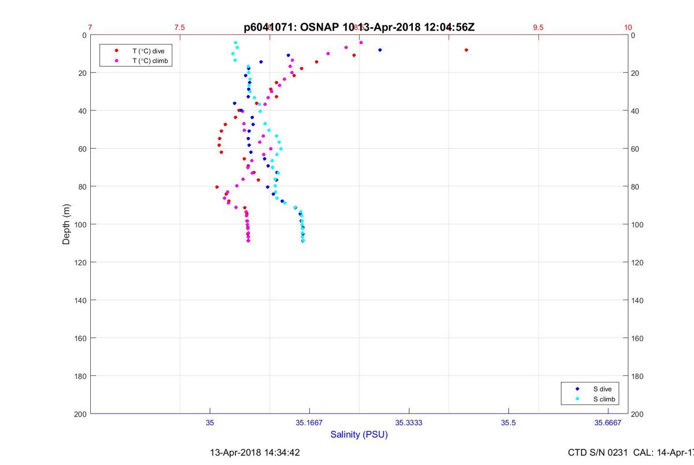Image resolution: width=694 pixels, height=465 pixels.
Task: Click the dark blue marker in the salinity legend
Action: pyautogui.click(x=578, y=389)
